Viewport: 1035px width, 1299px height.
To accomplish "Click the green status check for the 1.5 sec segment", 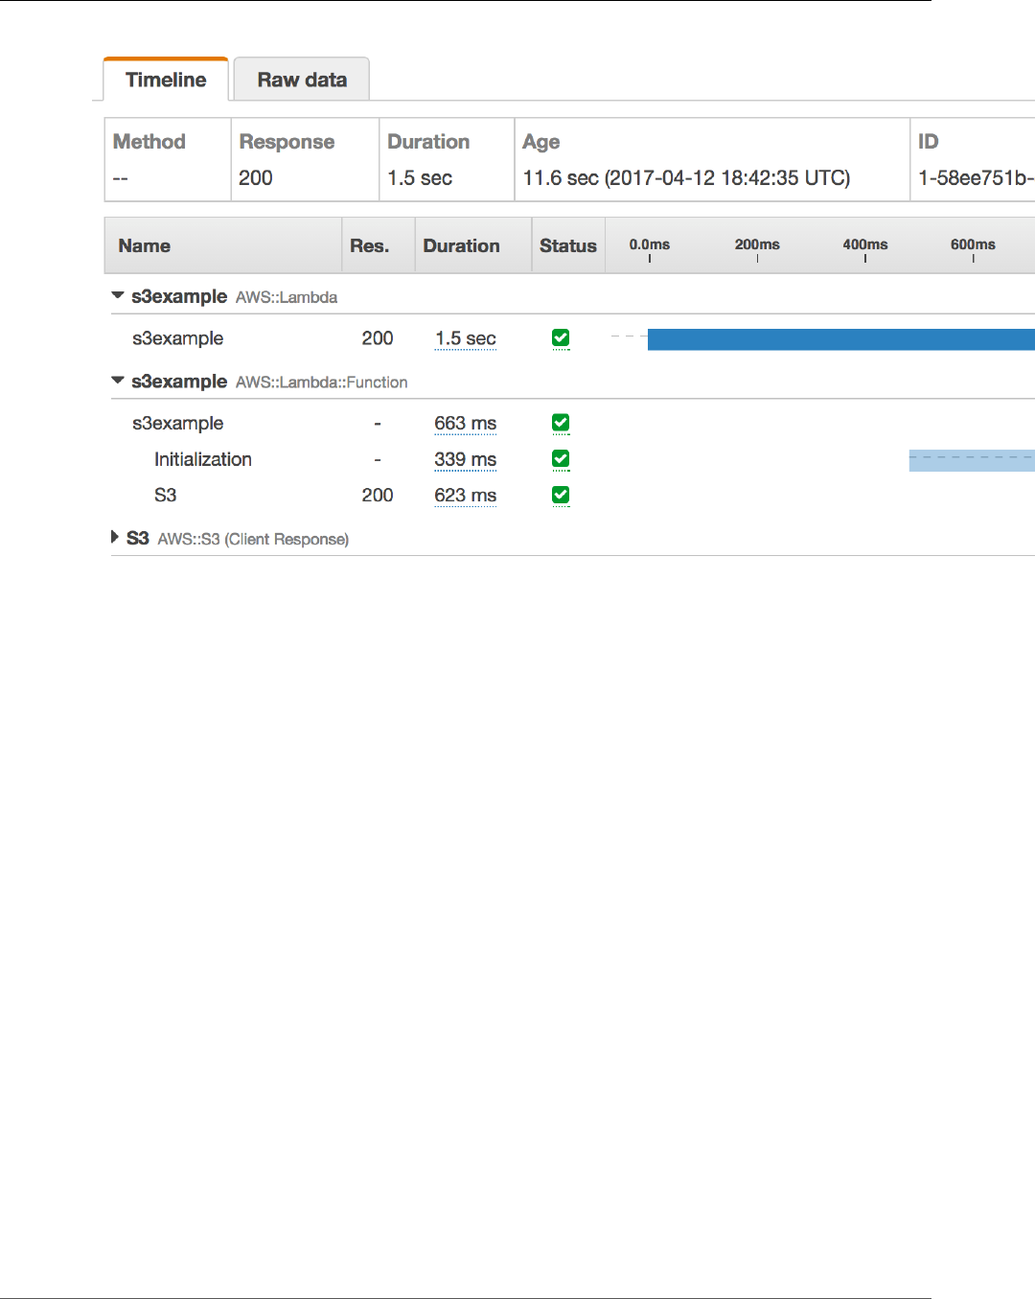I will point(561,337).
